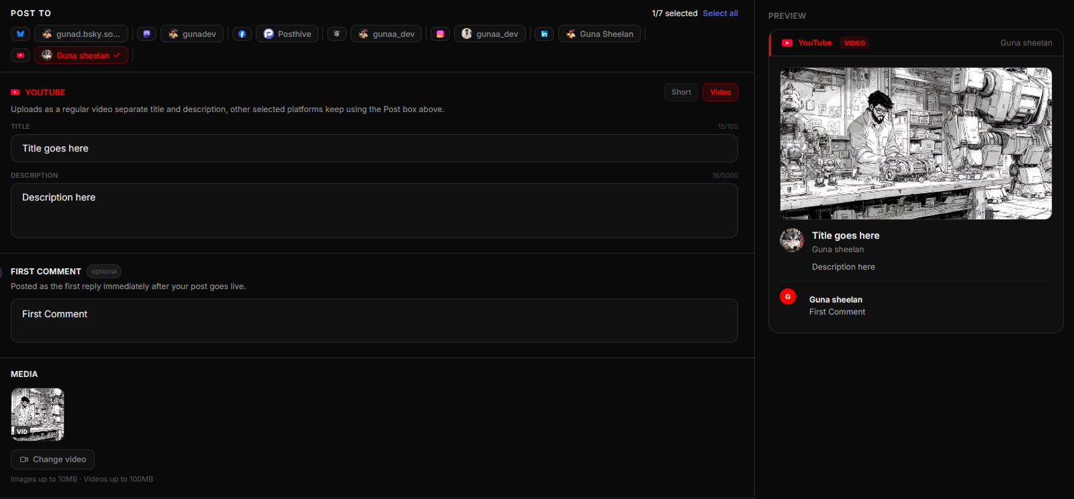Toggle the gunaa_dev account beside the Threads icon
The image size is (1074, 499).
(387, 34)
